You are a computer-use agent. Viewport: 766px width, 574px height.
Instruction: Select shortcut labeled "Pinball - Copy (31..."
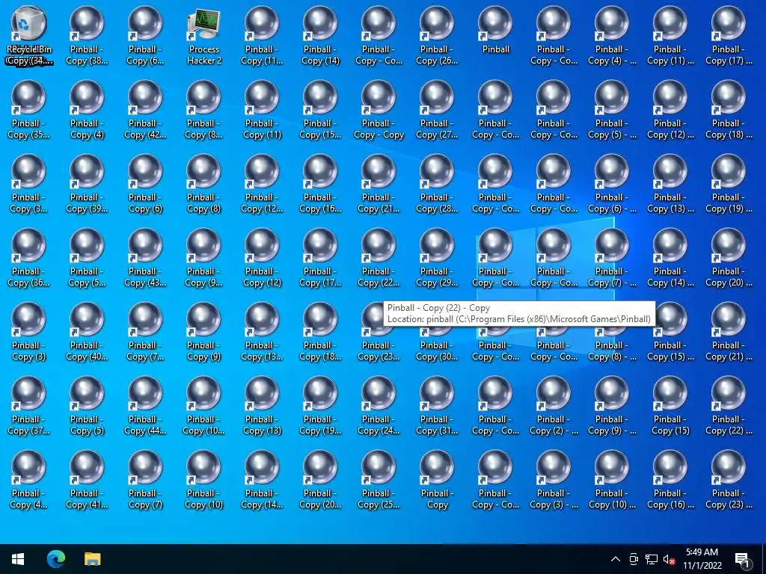[x=437, y=407]
